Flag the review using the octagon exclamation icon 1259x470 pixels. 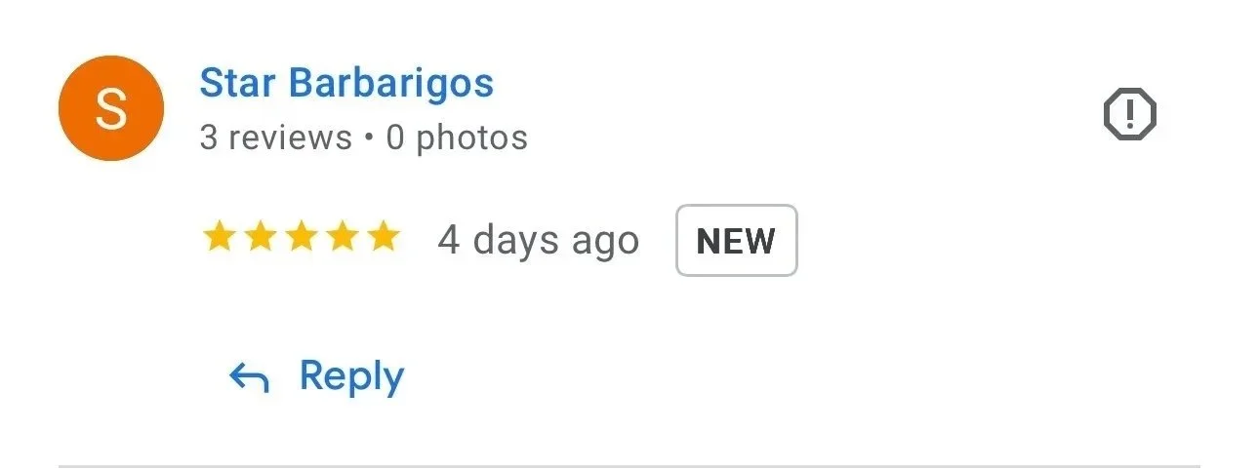pyautogui.click(x=1129, y=115)
